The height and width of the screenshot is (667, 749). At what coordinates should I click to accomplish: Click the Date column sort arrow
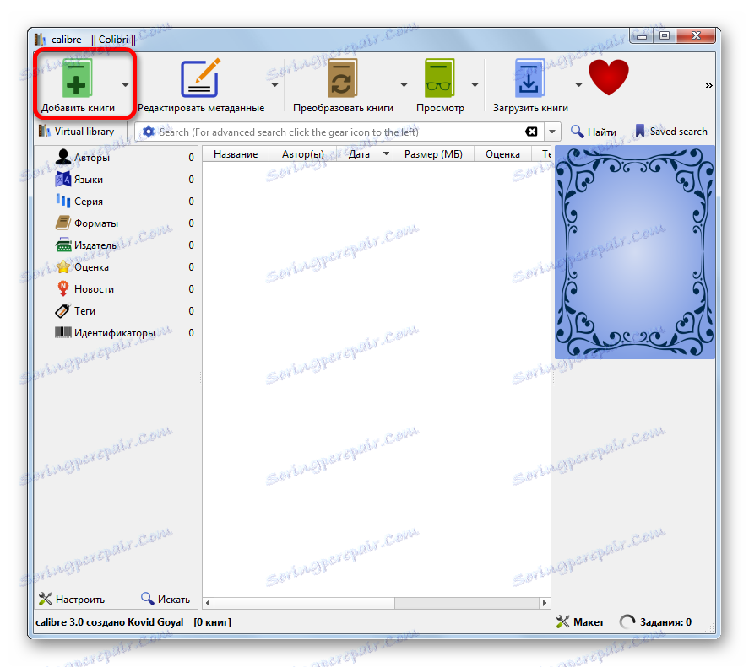tap(386, 153)
